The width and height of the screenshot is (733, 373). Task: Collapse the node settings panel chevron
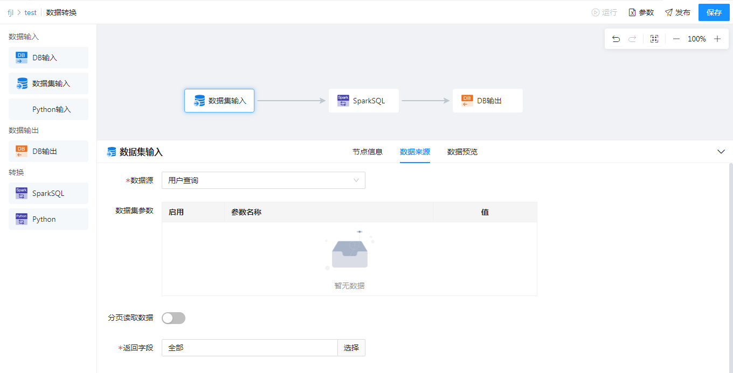click(x=721, y=152)
